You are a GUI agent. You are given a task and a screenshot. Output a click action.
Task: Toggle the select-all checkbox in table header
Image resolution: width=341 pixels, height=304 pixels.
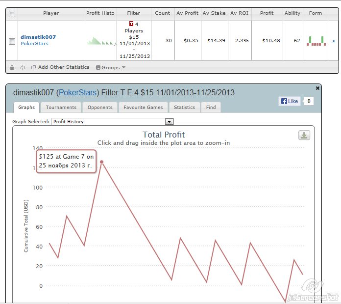pos(12,14)
